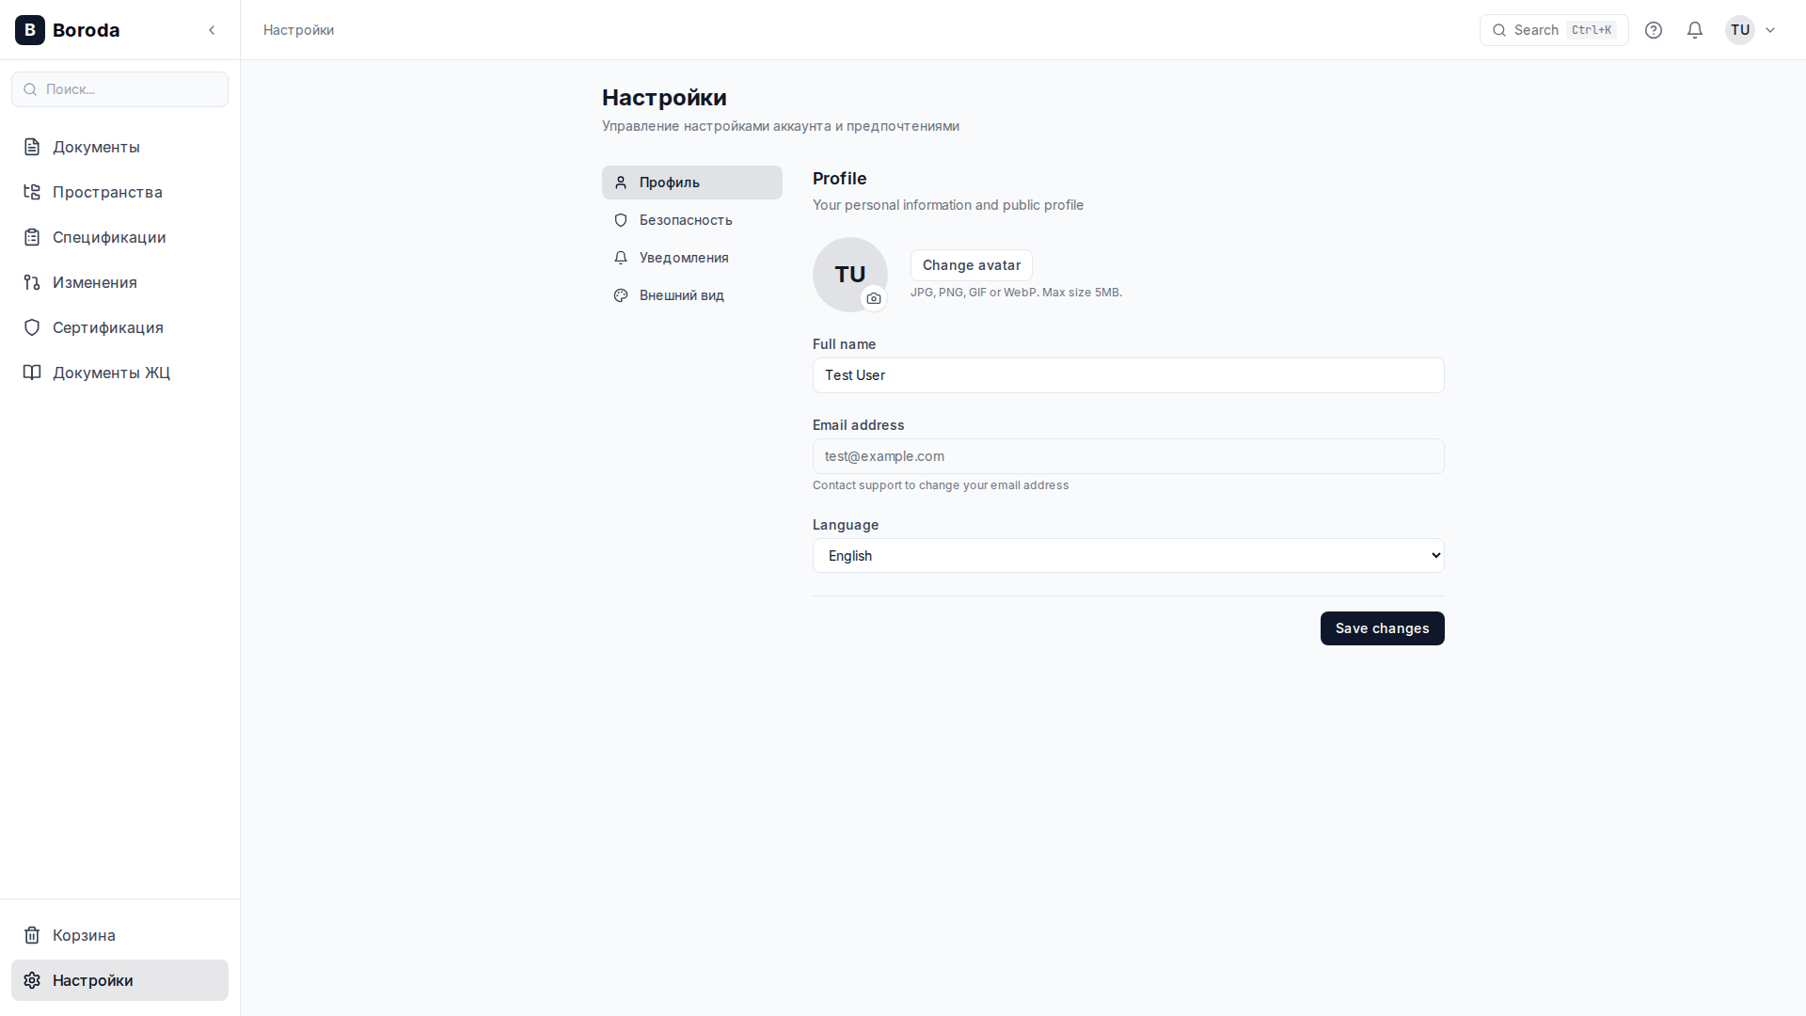
Task: Open Внешний вид appearance tab
Action: click(681, 295)
